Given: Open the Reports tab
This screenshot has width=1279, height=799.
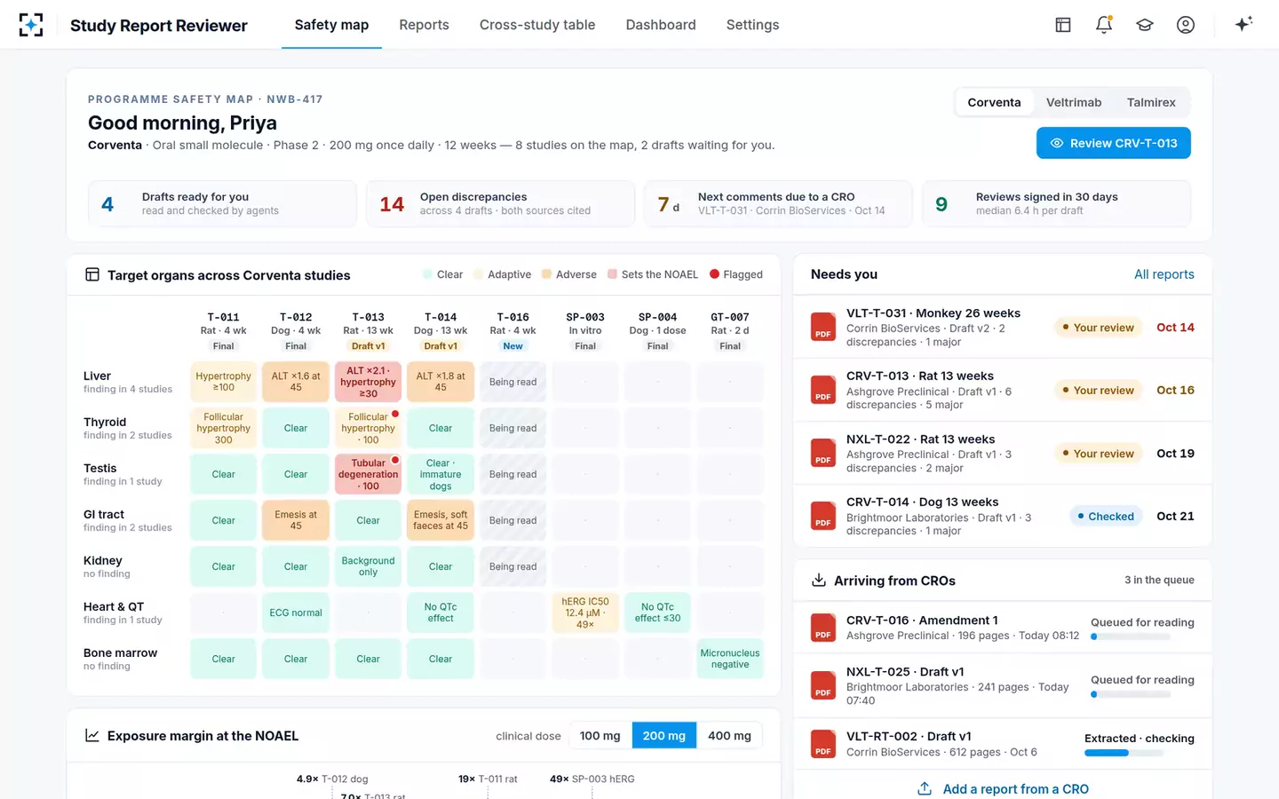Looking at the screenshot, I should point(424,25).
